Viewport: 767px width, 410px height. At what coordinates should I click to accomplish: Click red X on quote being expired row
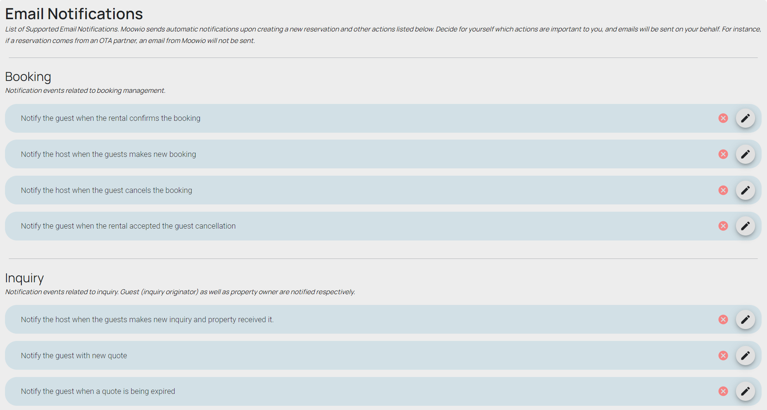pos(723,391)
